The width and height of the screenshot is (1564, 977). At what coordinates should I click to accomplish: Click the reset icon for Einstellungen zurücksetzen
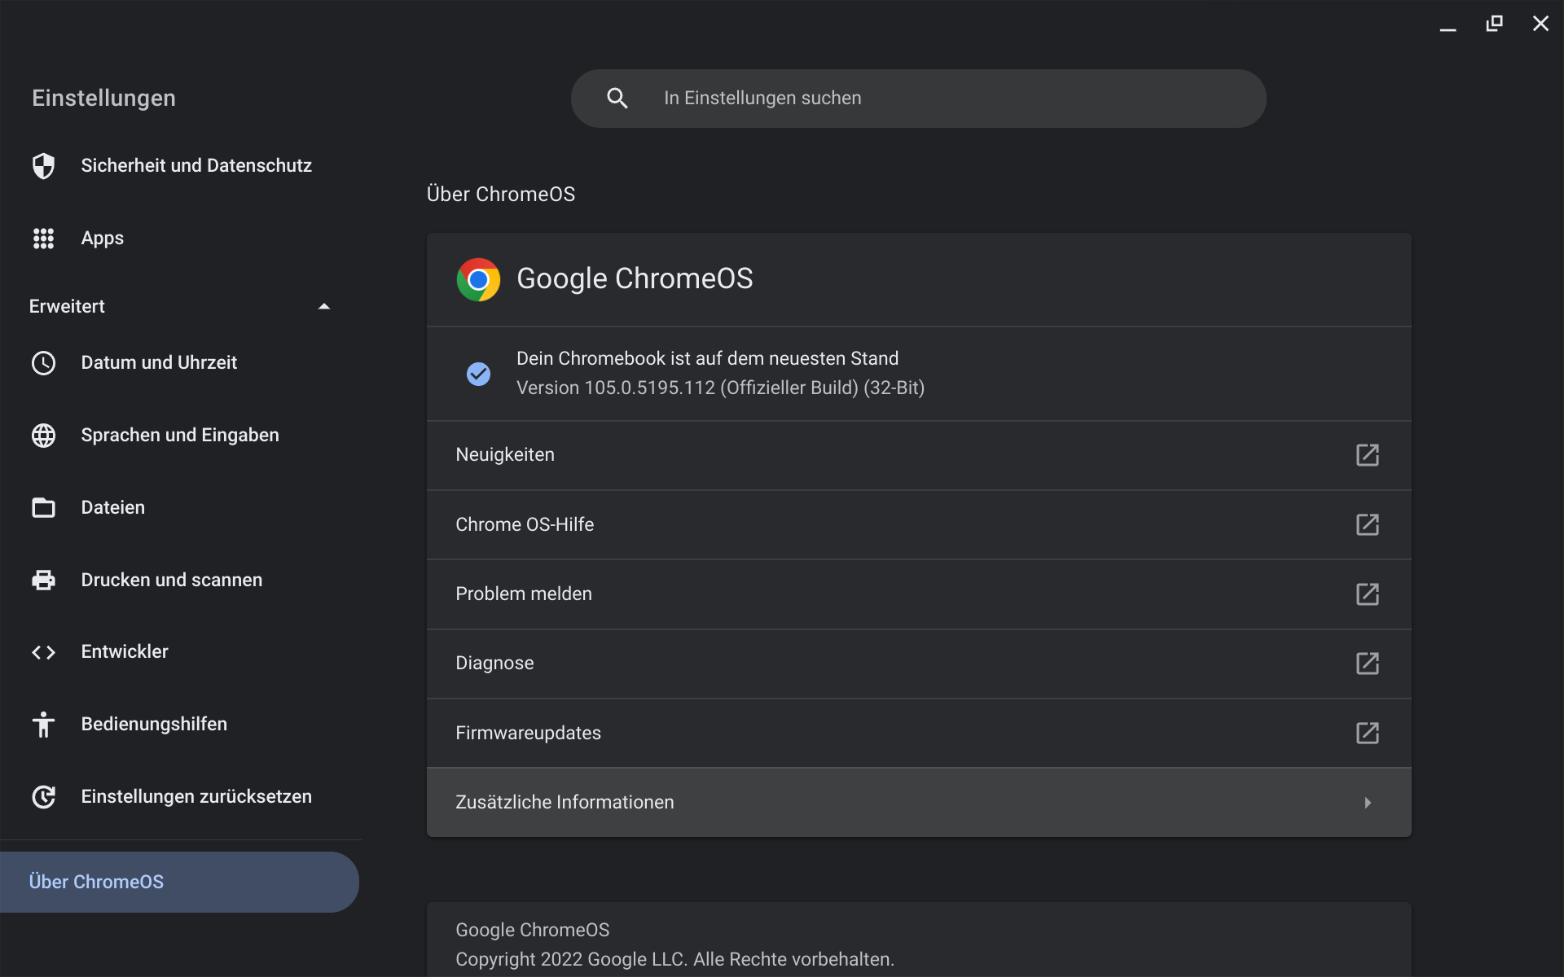coord(43,797)
